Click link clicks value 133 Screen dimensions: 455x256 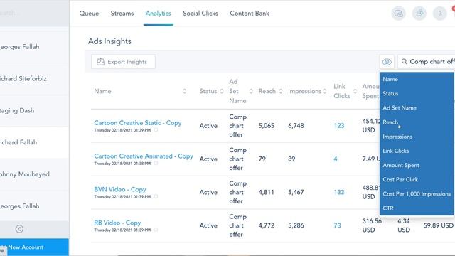tap(339, 192)
